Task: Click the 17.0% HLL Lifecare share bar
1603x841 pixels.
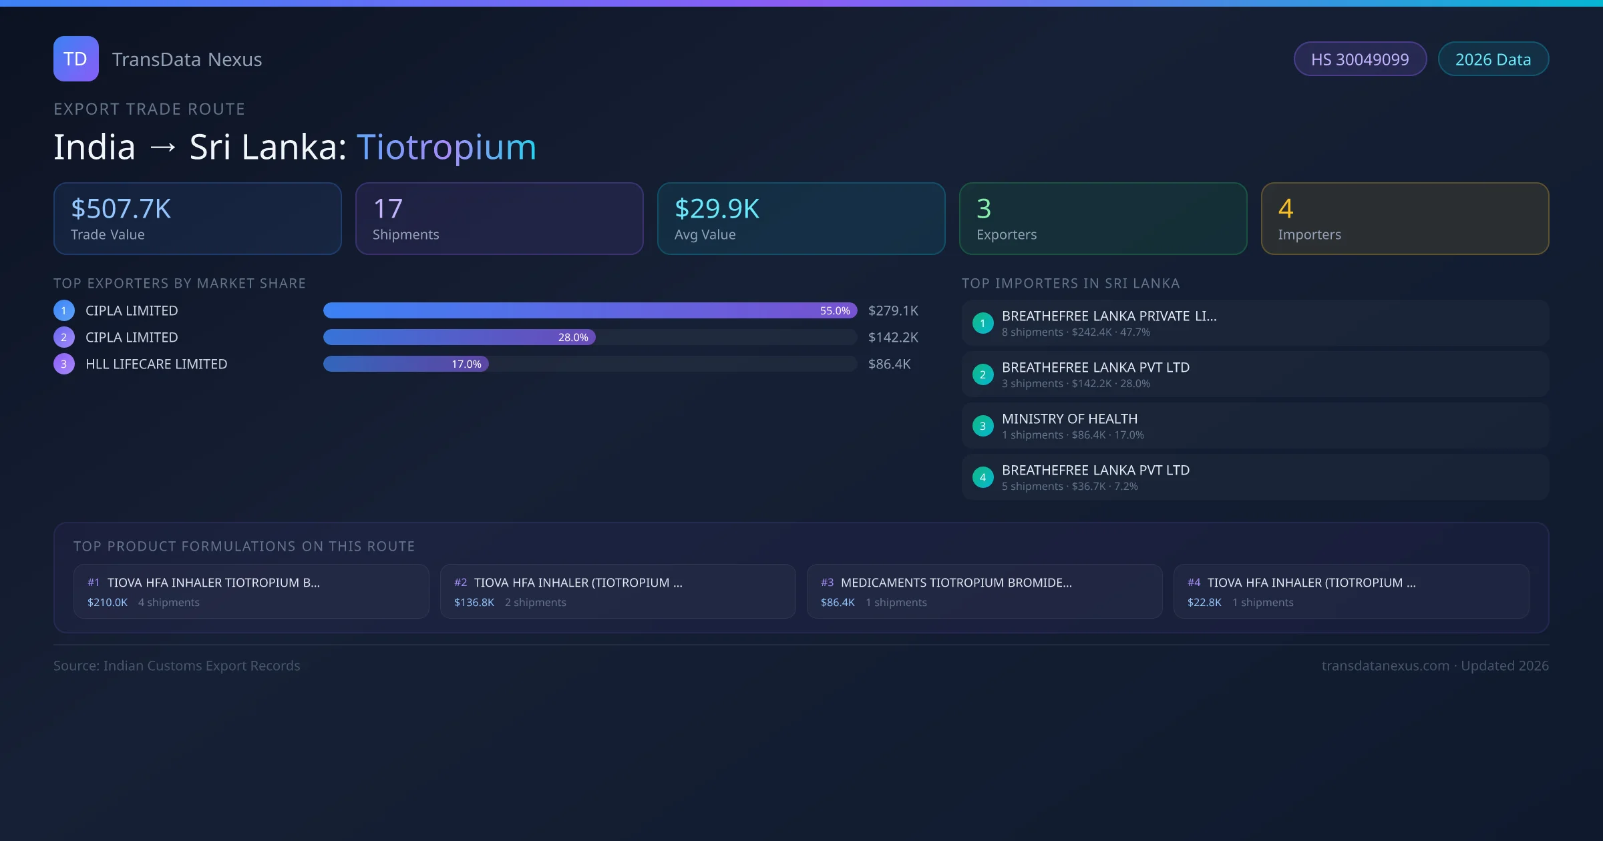Action: (406, 364)
